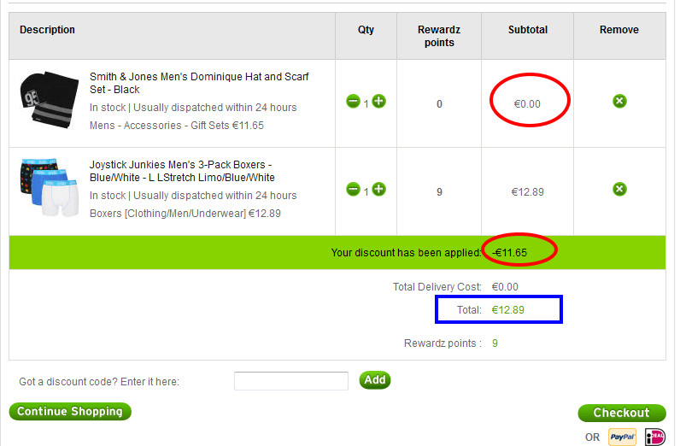Click the Total €12.89 green value
This screenshot has width=680, height=446.
[507, 310]
